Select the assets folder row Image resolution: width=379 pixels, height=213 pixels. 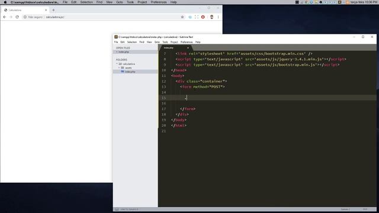coord(136,68)
